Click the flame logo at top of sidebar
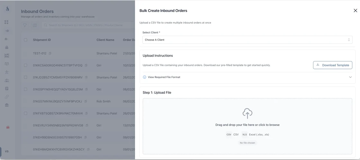Screen dimensions: 360x160 (x=7, y=9)
